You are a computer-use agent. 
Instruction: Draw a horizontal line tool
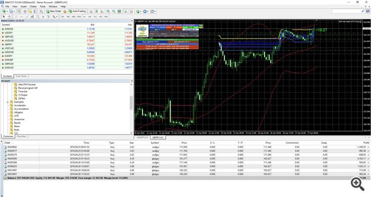[x=22, y=16]
